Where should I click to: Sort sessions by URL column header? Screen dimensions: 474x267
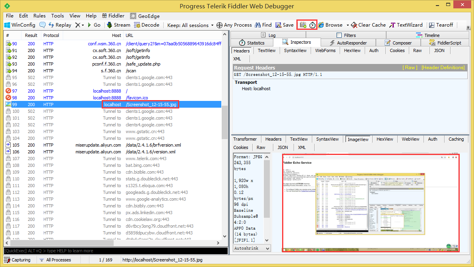tap(172, 35)
